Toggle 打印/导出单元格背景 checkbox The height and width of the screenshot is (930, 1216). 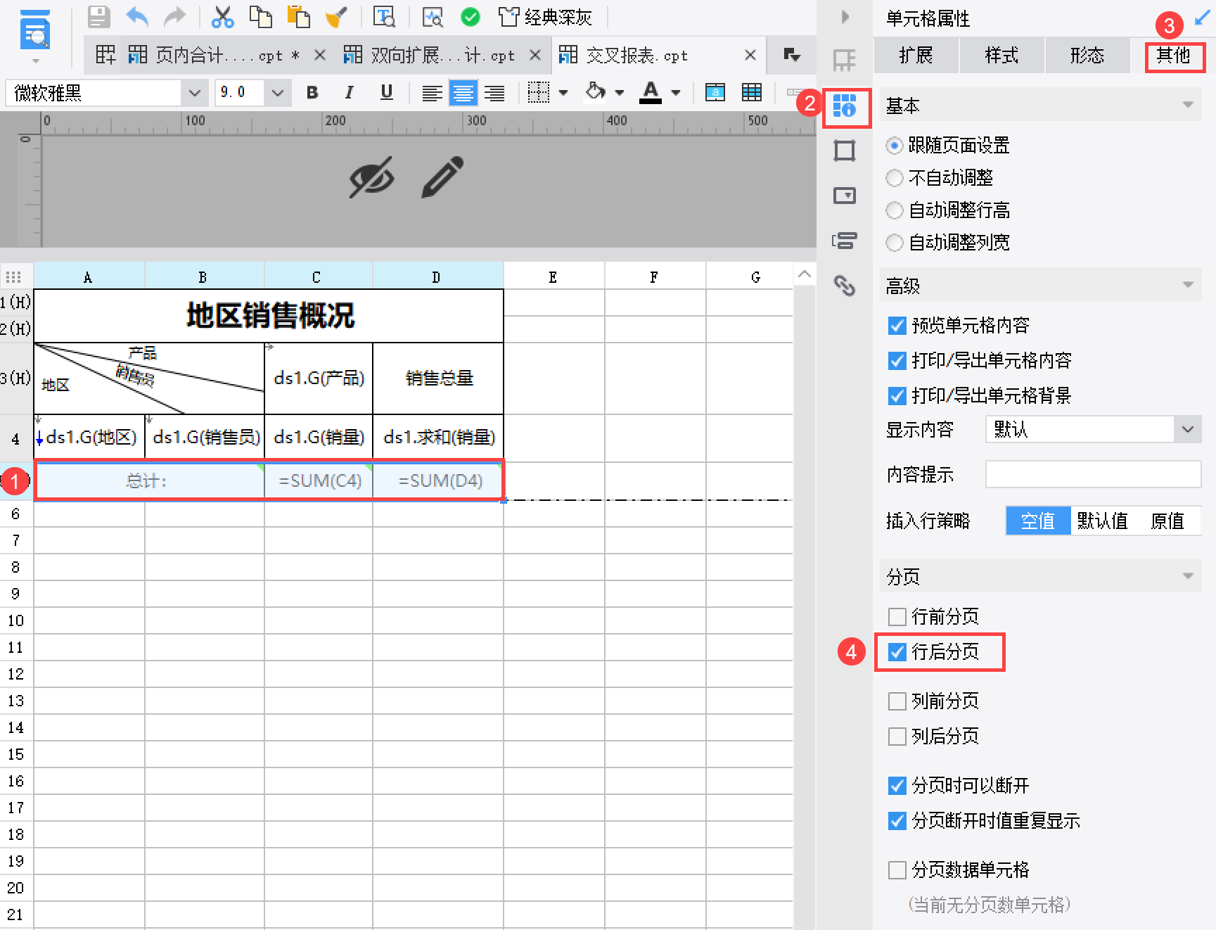[x=897, y=396]
